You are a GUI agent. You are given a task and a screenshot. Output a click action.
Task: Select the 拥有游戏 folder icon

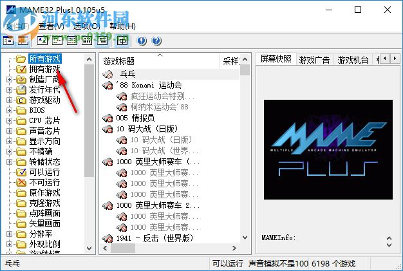pyautogui.click(x=21, y=69)
